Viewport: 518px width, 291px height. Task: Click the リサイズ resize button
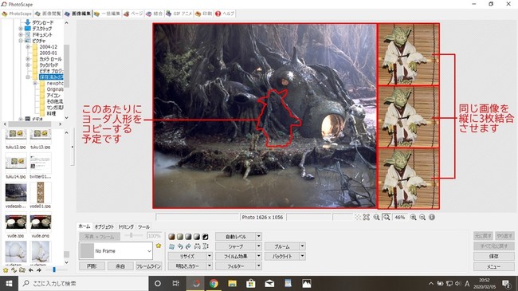(x=187, y=256)
